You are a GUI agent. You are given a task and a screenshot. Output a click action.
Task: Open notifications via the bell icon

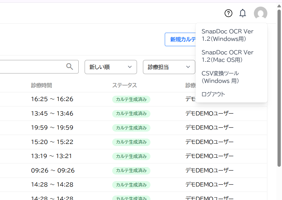click(243, 13)
